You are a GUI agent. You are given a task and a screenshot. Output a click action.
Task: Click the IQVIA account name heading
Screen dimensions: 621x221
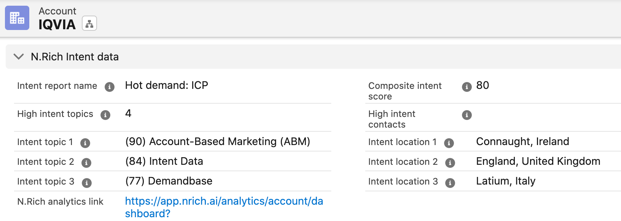(x=57, y=25)
